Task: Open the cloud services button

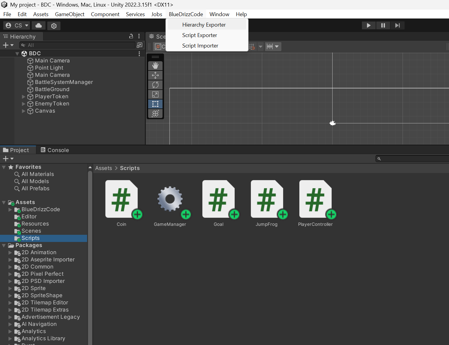Action: pos(39,26)
